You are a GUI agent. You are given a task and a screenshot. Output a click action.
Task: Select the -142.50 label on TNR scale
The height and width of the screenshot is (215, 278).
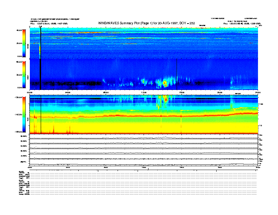18,115
